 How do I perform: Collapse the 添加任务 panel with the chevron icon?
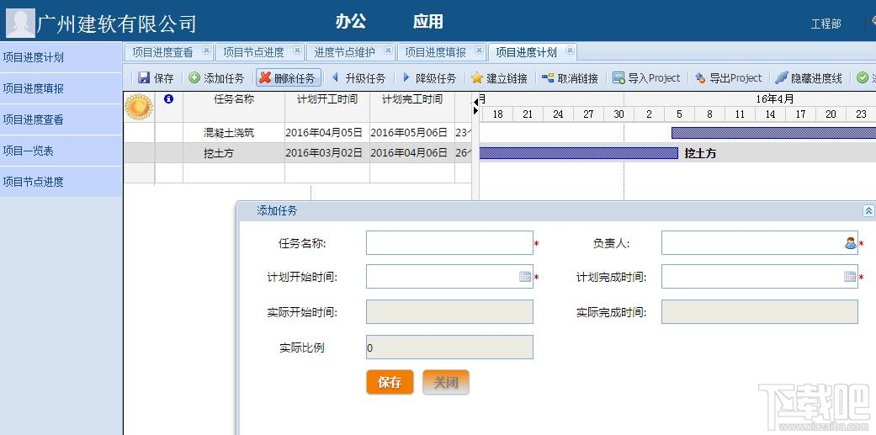868,210
